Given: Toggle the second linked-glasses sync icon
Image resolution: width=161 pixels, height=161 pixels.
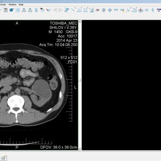Looking at the screenshot, I should [x=122, y=10].
